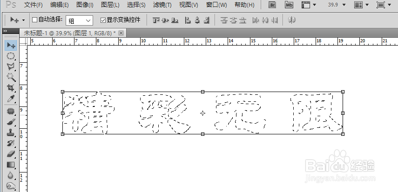Align horizontal centers of layers
Screen dimensions: 398x192
click(197, 20)
